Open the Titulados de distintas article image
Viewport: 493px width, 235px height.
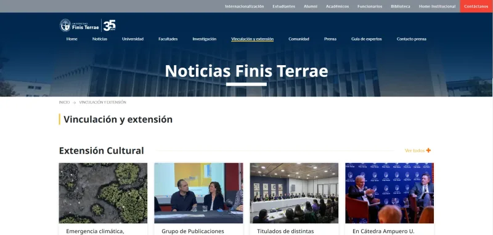(294, 193)
